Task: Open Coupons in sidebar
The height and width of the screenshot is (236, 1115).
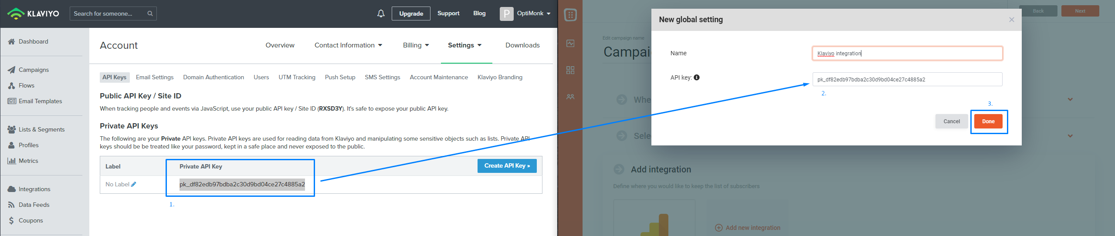Action: pos(31,220)
